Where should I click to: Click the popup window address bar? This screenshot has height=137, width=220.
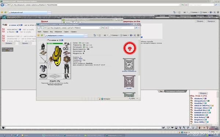click(74, 28)
